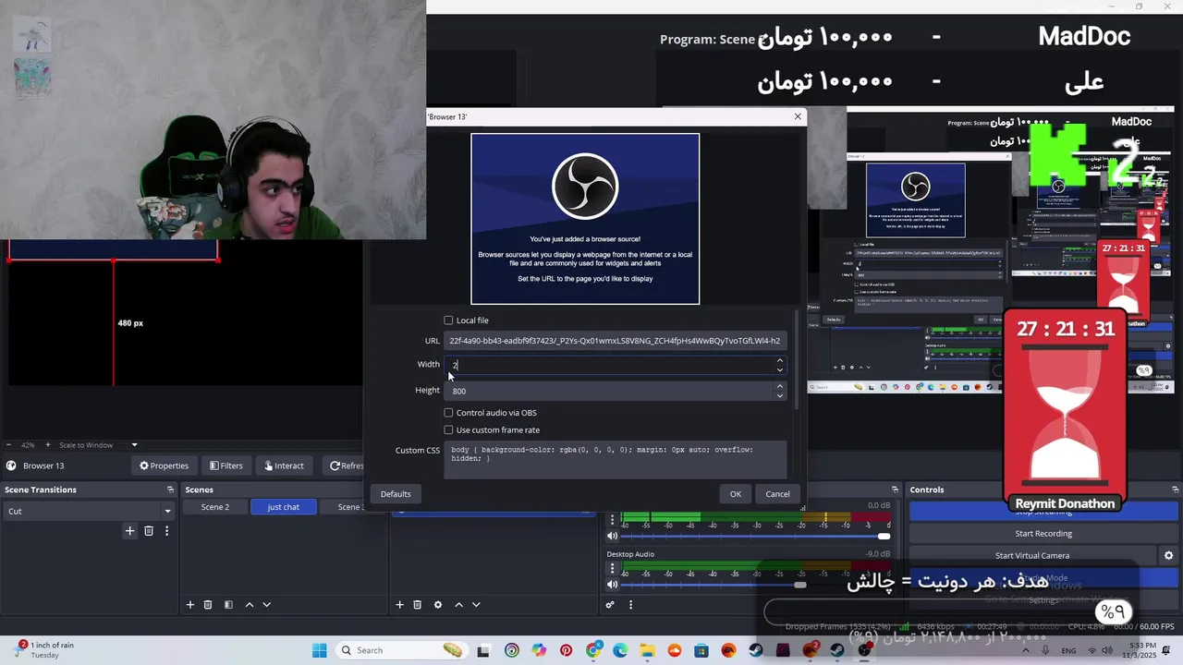Image resolution: width=1183 pixels, height=665 pixels.
Task: Add a new source with plus icon
Action: (x=400, y=605)
